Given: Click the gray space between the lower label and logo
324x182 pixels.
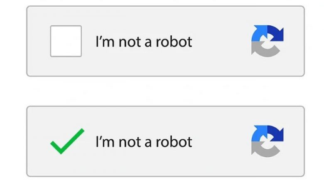Looking at the screenshot, I should (x=221, y=141).
